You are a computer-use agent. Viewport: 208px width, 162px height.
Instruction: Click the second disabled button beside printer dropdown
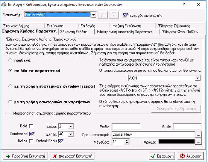[x=114, y=15]
